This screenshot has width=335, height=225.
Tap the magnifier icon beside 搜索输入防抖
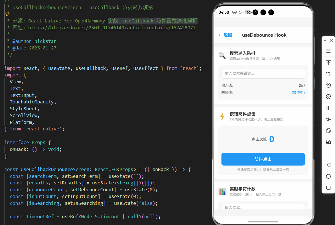pos(222,56)
